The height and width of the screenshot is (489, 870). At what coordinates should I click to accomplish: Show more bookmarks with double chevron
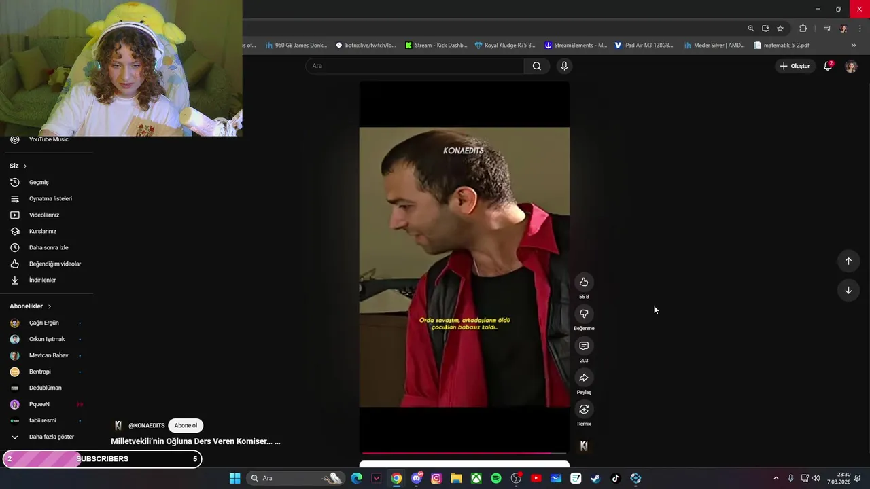click(x=854, y=46)
